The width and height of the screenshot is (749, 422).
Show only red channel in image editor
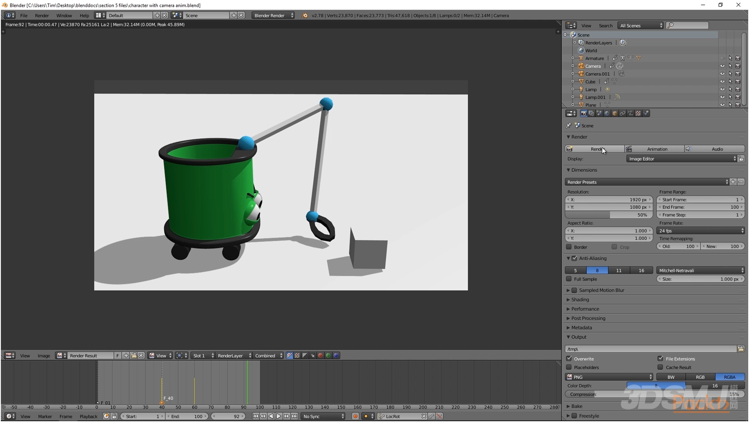[x=321, y=356]
